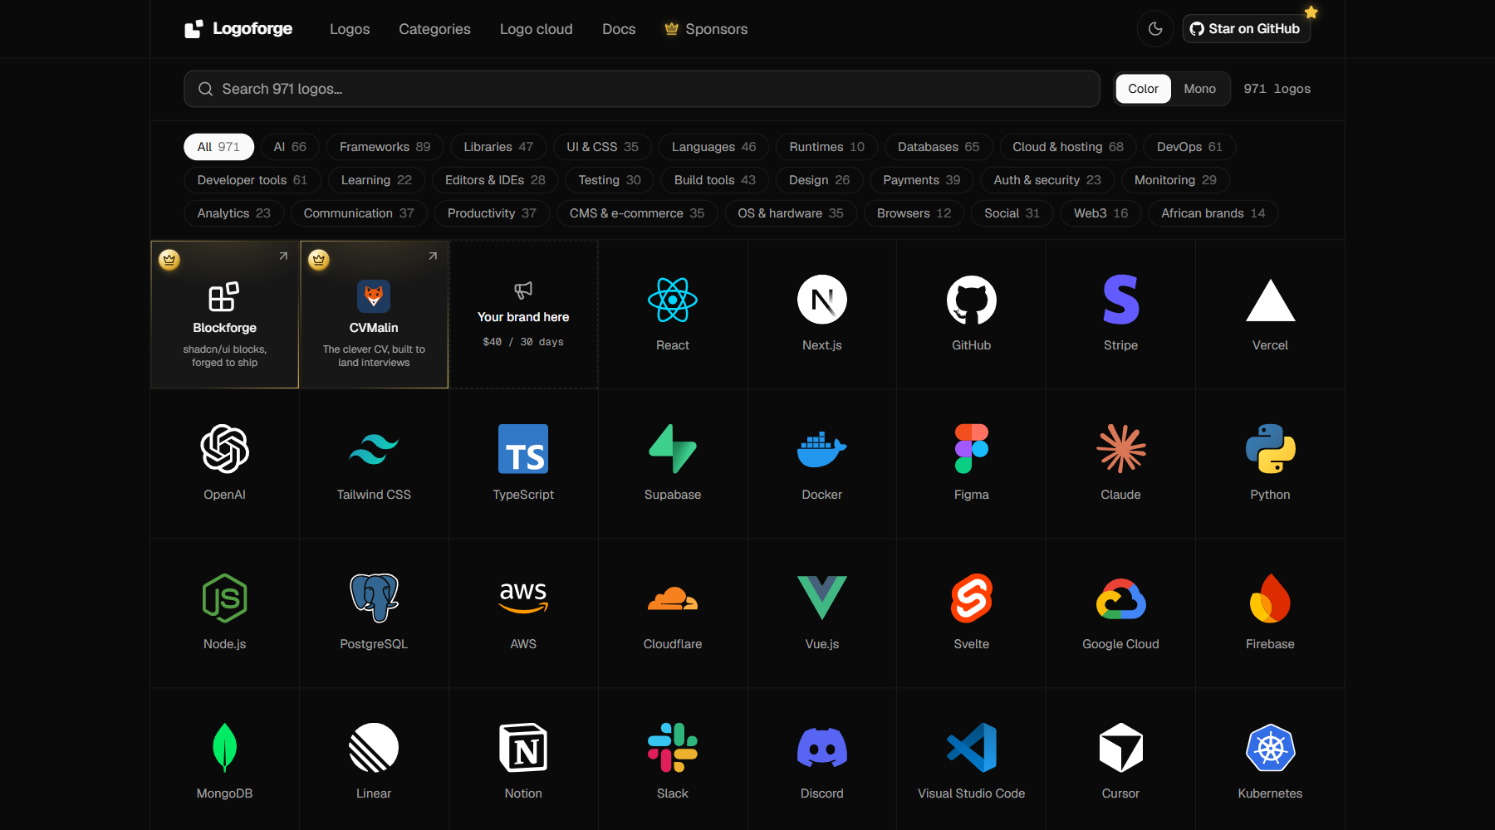Open the Sponsors page link
The width and height of the screenshot is (1495, 830).
tap(707, 29)
